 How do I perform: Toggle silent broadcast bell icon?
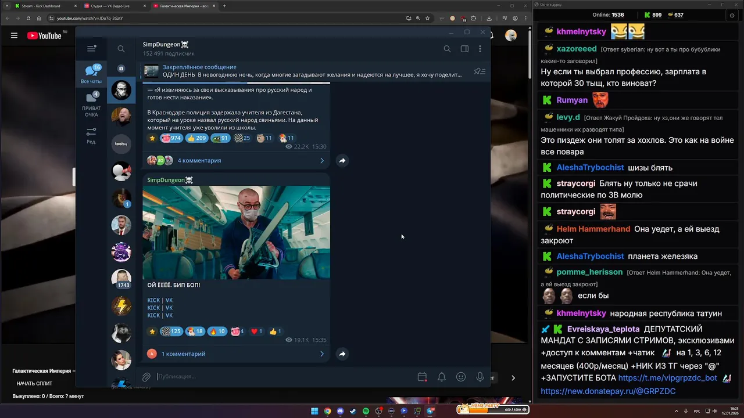point(442,377)
